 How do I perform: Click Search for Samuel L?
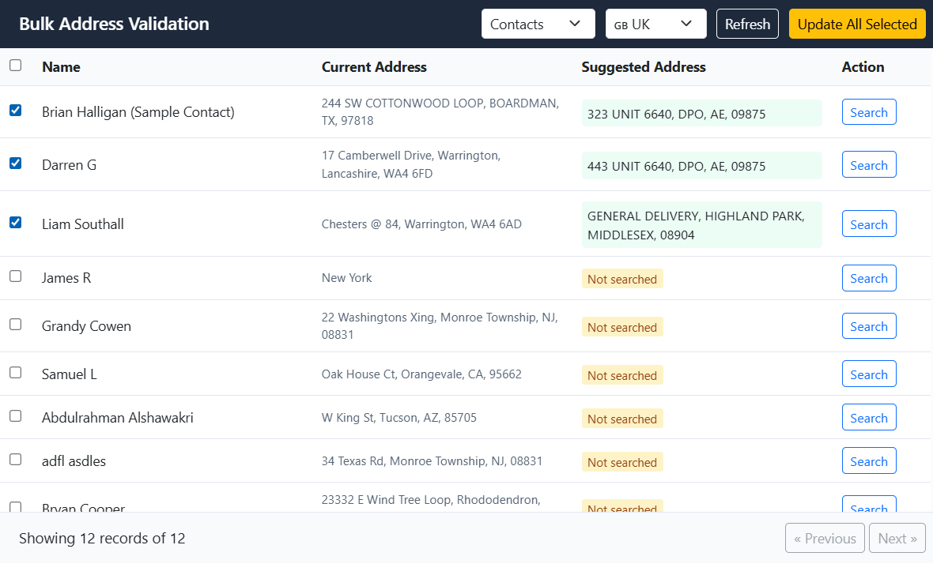(868, 374)
